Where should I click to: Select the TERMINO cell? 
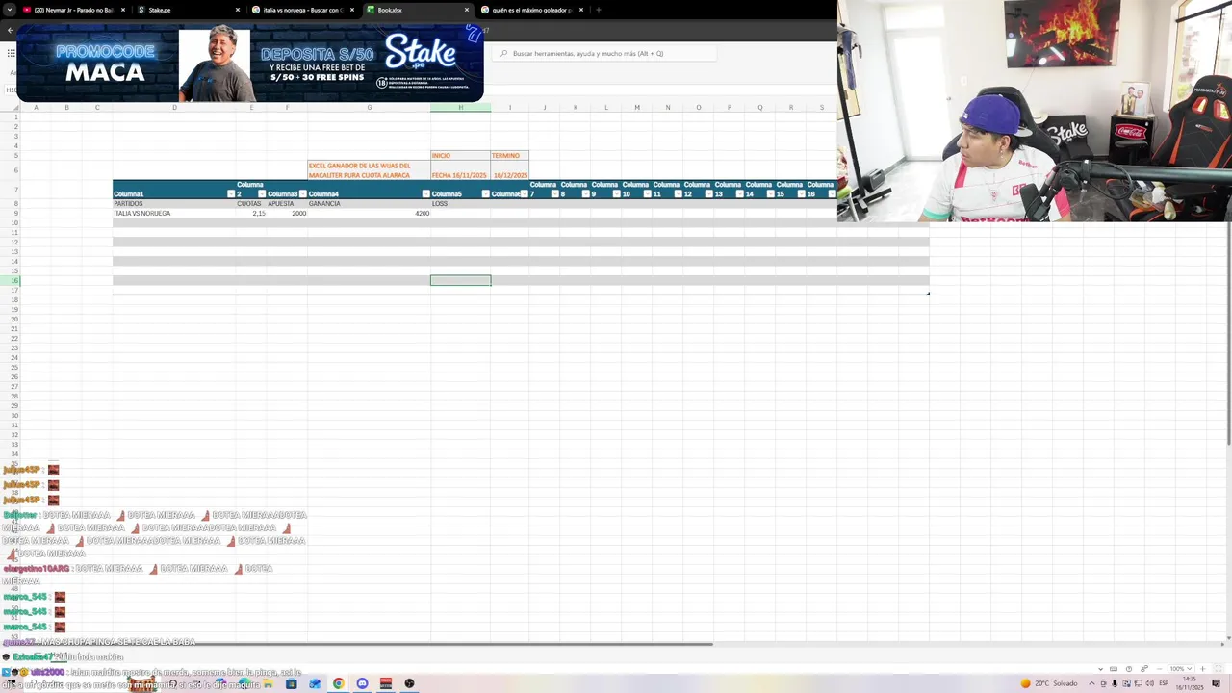[x=509, y=156]
